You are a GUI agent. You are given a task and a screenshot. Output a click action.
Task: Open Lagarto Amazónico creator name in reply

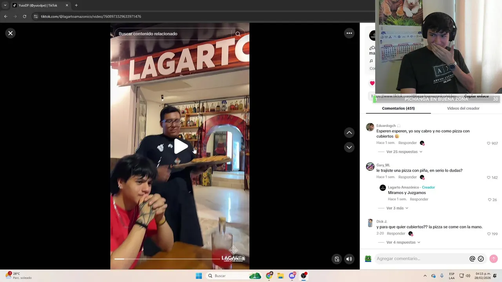(404, 187)
